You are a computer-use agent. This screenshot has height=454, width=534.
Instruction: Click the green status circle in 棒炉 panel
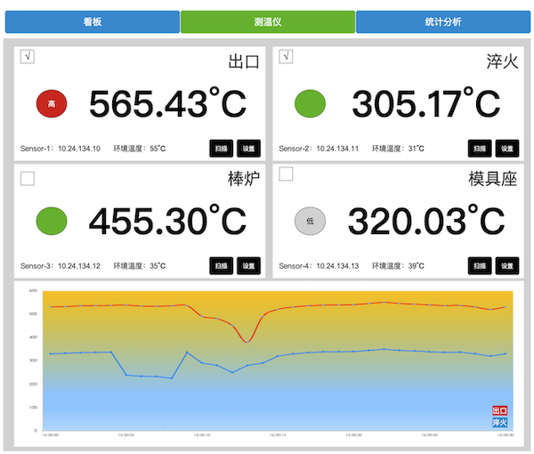pyautogui.click(x=52, y=220)
